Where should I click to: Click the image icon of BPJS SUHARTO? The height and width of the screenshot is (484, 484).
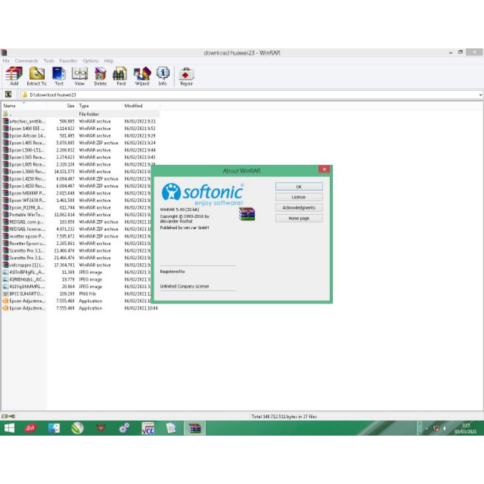pos(5,293)
